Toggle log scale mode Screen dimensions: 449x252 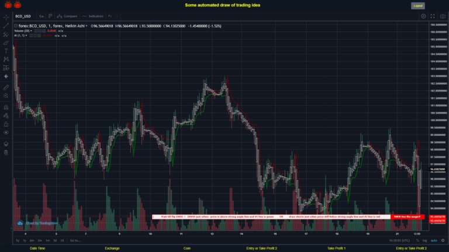coord(424,240)
